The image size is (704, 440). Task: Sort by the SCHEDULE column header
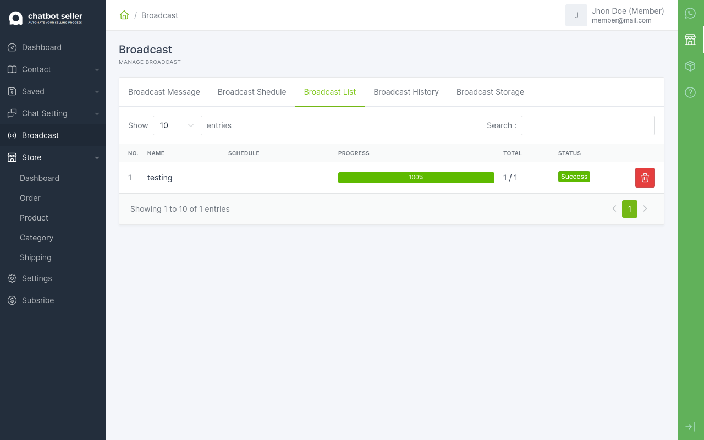[x=244, y=153]
